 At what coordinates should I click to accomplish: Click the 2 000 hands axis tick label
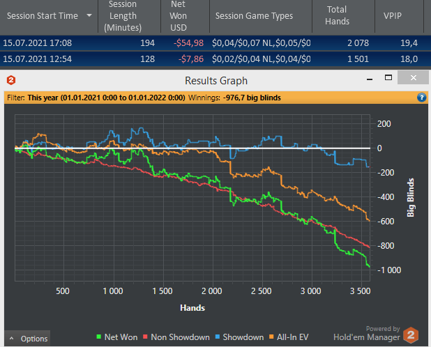pos(211,291)
